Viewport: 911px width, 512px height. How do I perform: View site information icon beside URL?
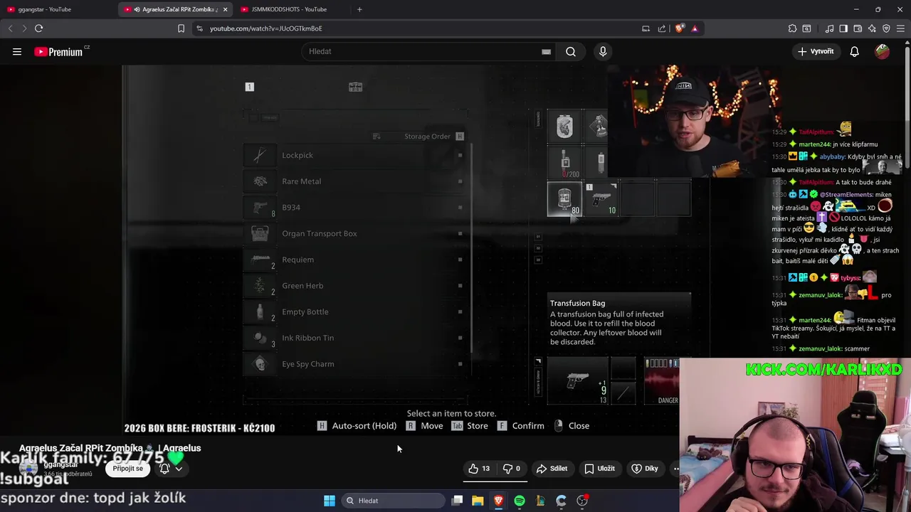click(200, 28)
